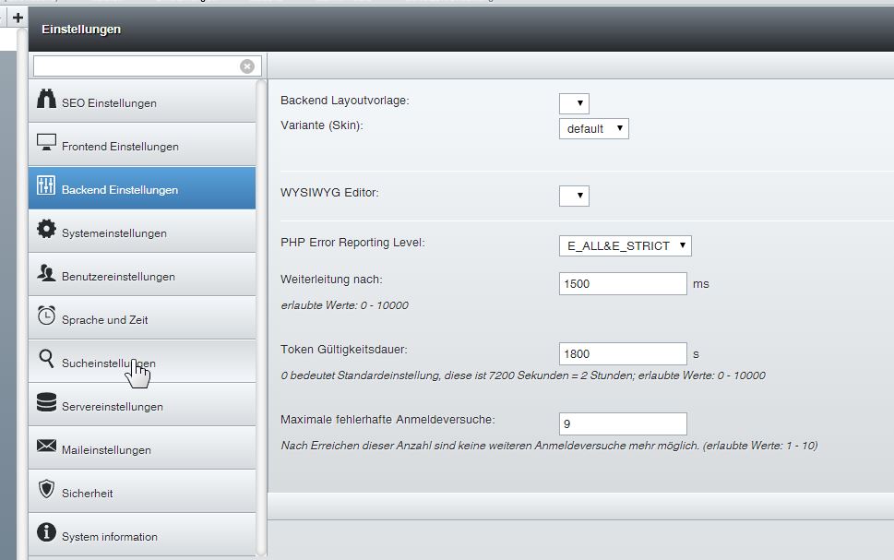Click the sliders icon for Backend Einstellungen
Viewport: 894px width, 560px height.
coord(46,185)
